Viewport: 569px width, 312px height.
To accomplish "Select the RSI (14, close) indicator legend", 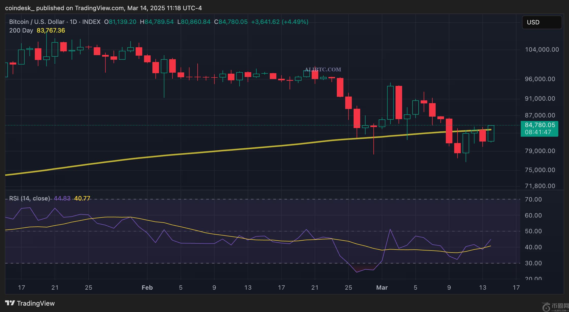I will point(29,198).
